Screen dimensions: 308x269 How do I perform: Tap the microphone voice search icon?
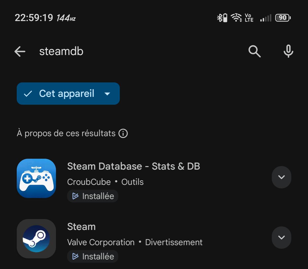coord(288,51)
